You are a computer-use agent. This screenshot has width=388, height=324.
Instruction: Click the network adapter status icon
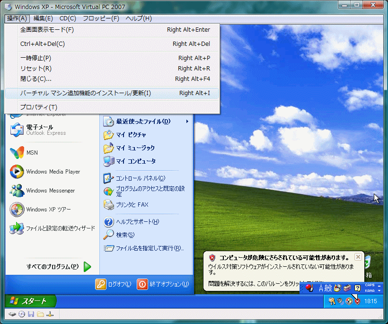pyautogui.click(x=50, y=314)
